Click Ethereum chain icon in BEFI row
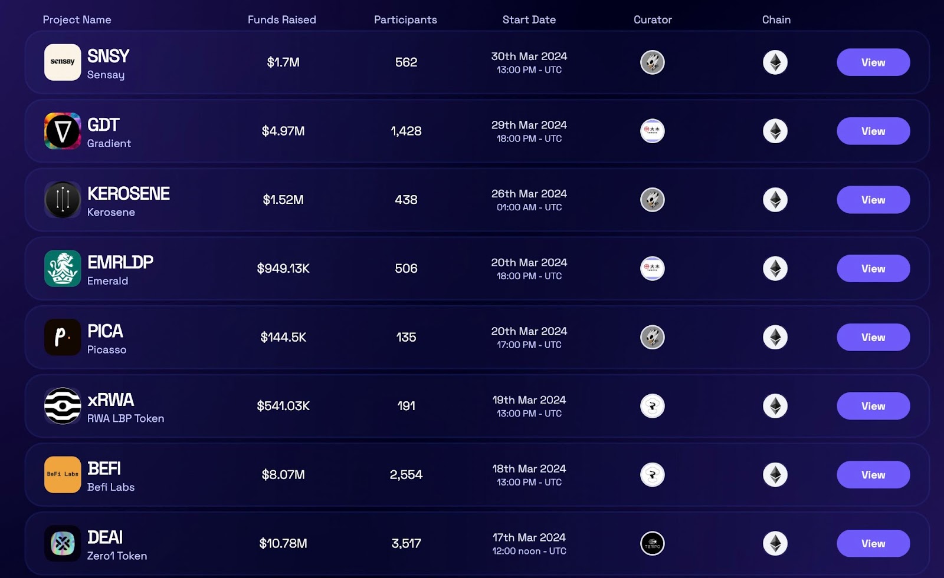This screenshot has width=944, height=578. [x=775, y=474]
